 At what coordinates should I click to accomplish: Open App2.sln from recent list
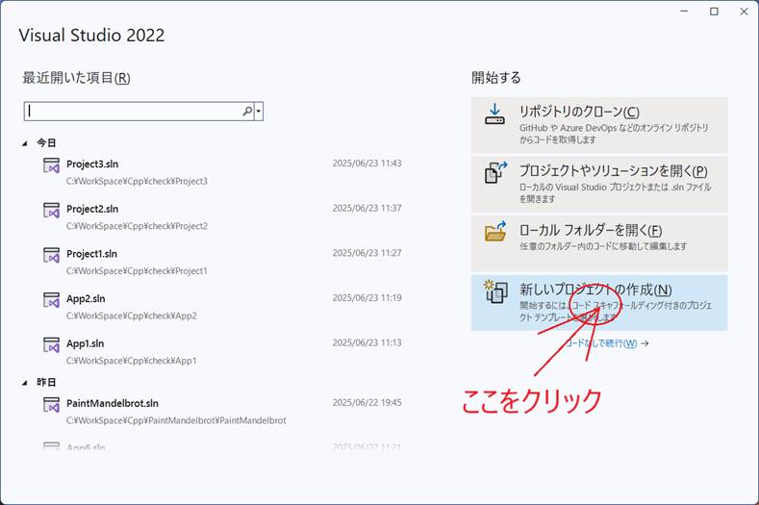(222, 307)
